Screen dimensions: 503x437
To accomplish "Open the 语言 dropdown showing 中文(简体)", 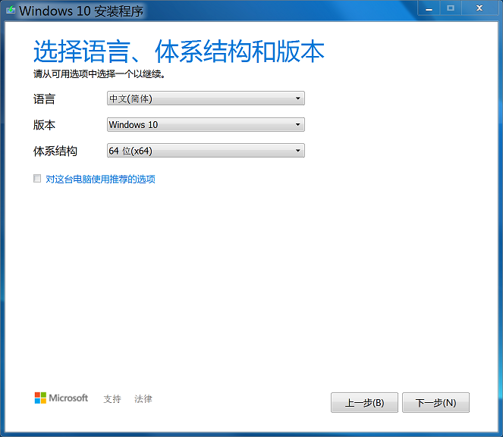I will click(x=206, y=98).
